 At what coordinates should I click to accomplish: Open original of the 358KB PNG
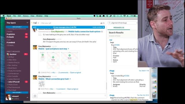click(x=75, y=73)
